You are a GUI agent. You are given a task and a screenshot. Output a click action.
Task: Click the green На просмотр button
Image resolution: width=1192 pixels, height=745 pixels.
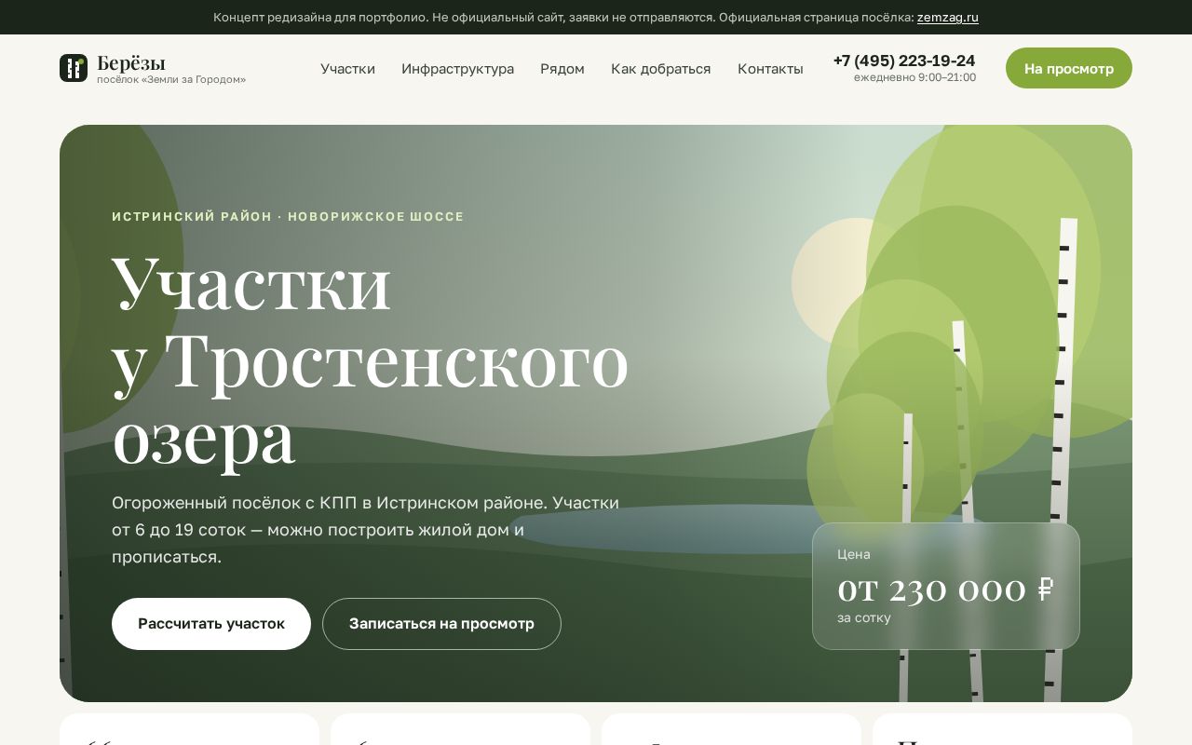pyautogui.click(x=1069, y=68)
